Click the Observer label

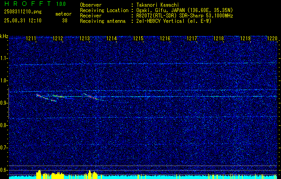pyautogui.click(x=91, y=5)
